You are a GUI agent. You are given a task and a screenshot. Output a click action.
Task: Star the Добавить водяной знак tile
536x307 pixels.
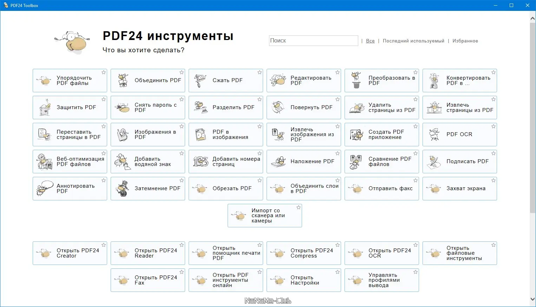182,154
